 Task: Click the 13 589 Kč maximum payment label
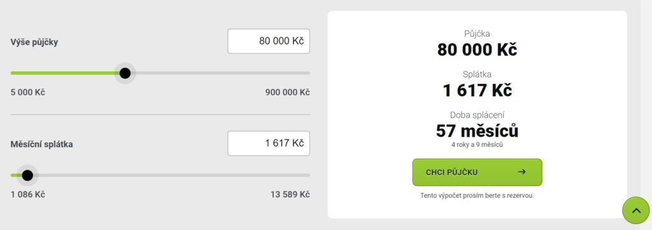coord(290,194)
